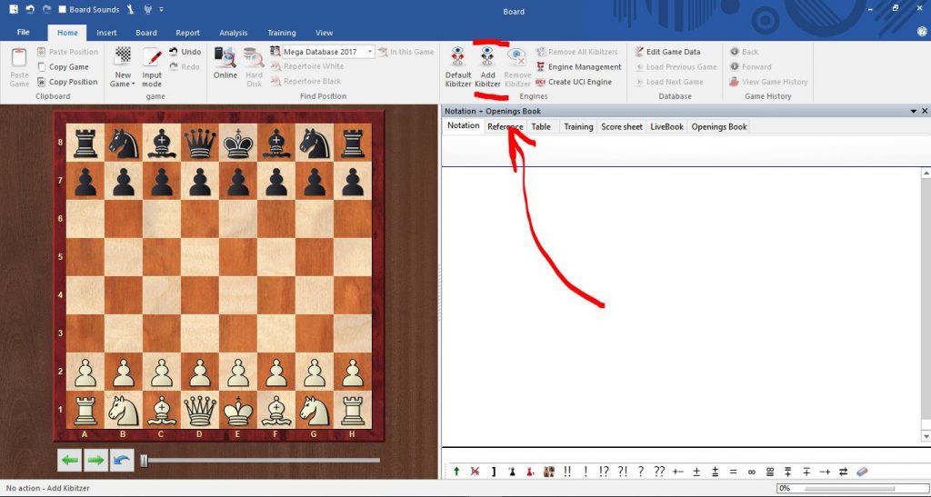This screenshot has height=497, width=931.
Task: Select the Notation tab
Action: pos(463,125)
